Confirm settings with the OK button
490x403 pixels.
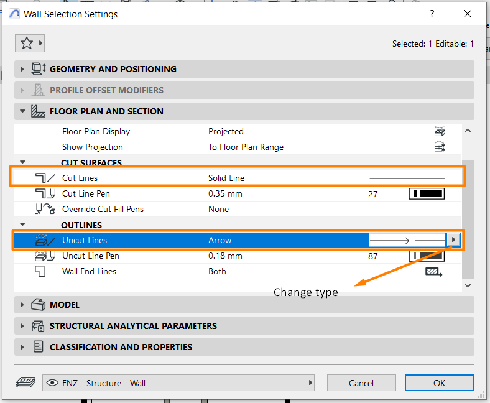coord(439,383)
